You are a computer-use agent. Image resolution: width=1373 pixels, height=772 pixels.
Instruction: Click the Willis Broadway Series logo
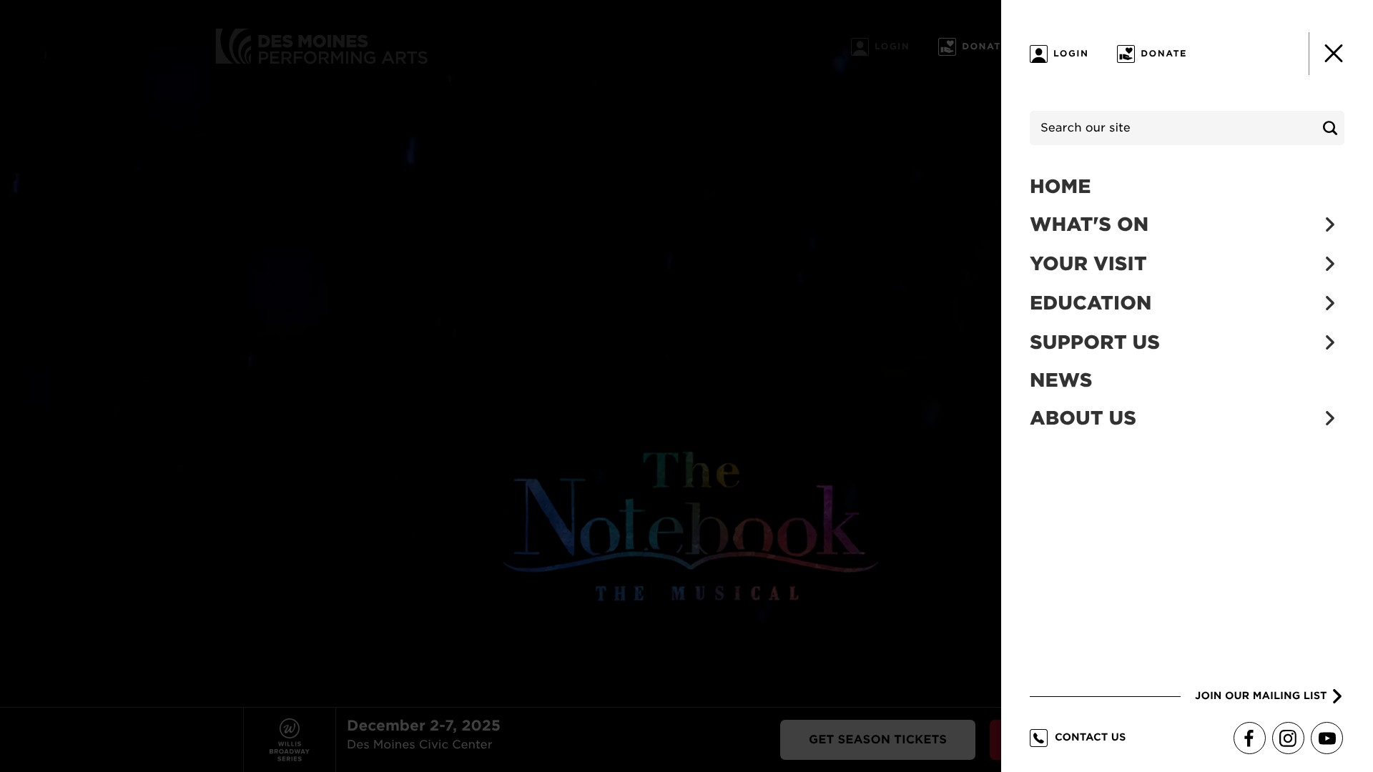[x=290, y=740]
